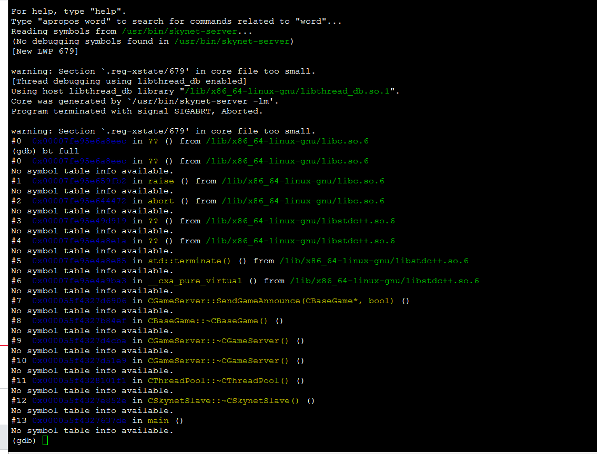Click address 0x00007fe95e4a8e1a in frame #4
Viewport: 597px width, 454px height.
[x=79, y=241]
